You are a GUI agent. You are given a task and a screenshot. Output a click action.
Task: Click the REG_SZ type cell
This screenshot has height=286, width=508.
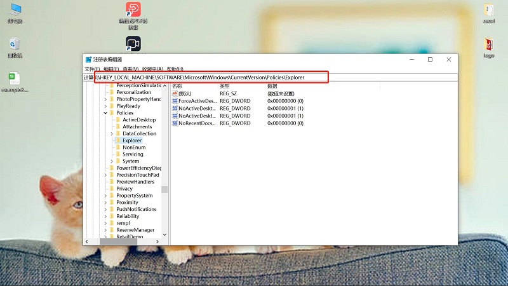tap(229, 93)
